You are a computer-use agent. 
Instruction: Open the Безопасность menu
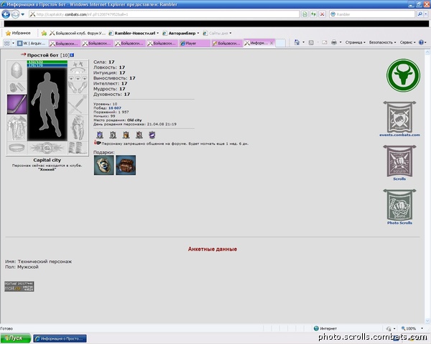382,42
